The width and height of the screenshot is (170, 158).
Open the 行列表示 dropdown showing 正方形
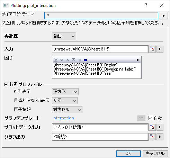pos(65,92)
